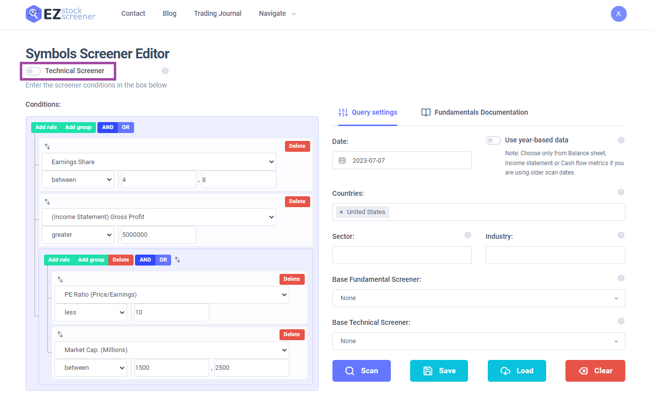This screenshot has height=398, width=653.
Task: Click the reorder arrows icon above Gross Profit rule
Action: click(47, 202)
